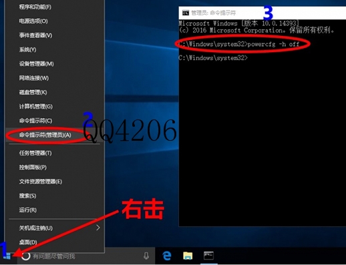
Task: Select 电源选项(O) menu entry
Action: pyautogui.click(x=33, y=21)
